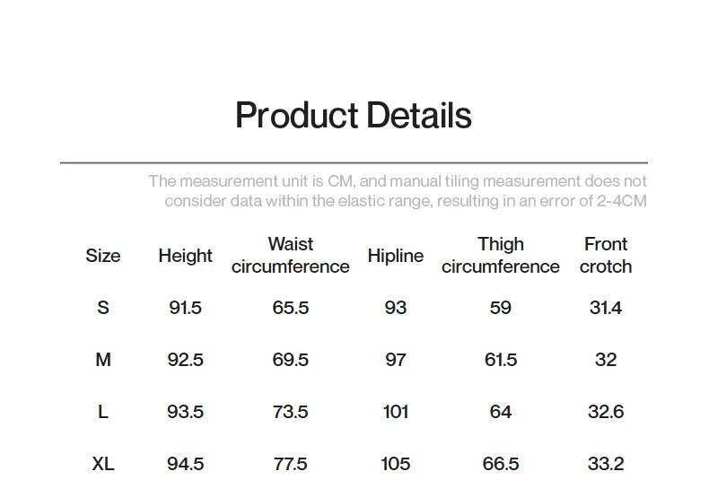The width and height of the screenshot is (709, 489).
Task: Select waist value 77.5 in XL row
Action: (290, 464)
